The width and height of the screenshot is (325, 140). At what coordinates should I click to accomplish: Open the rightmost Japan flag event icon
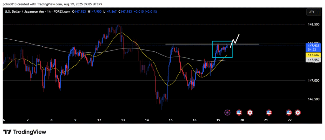(x=298, y=112)
